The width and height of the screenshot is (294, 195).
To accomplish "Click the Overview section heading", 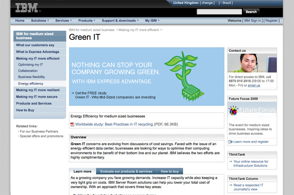I will click(79, 137).
